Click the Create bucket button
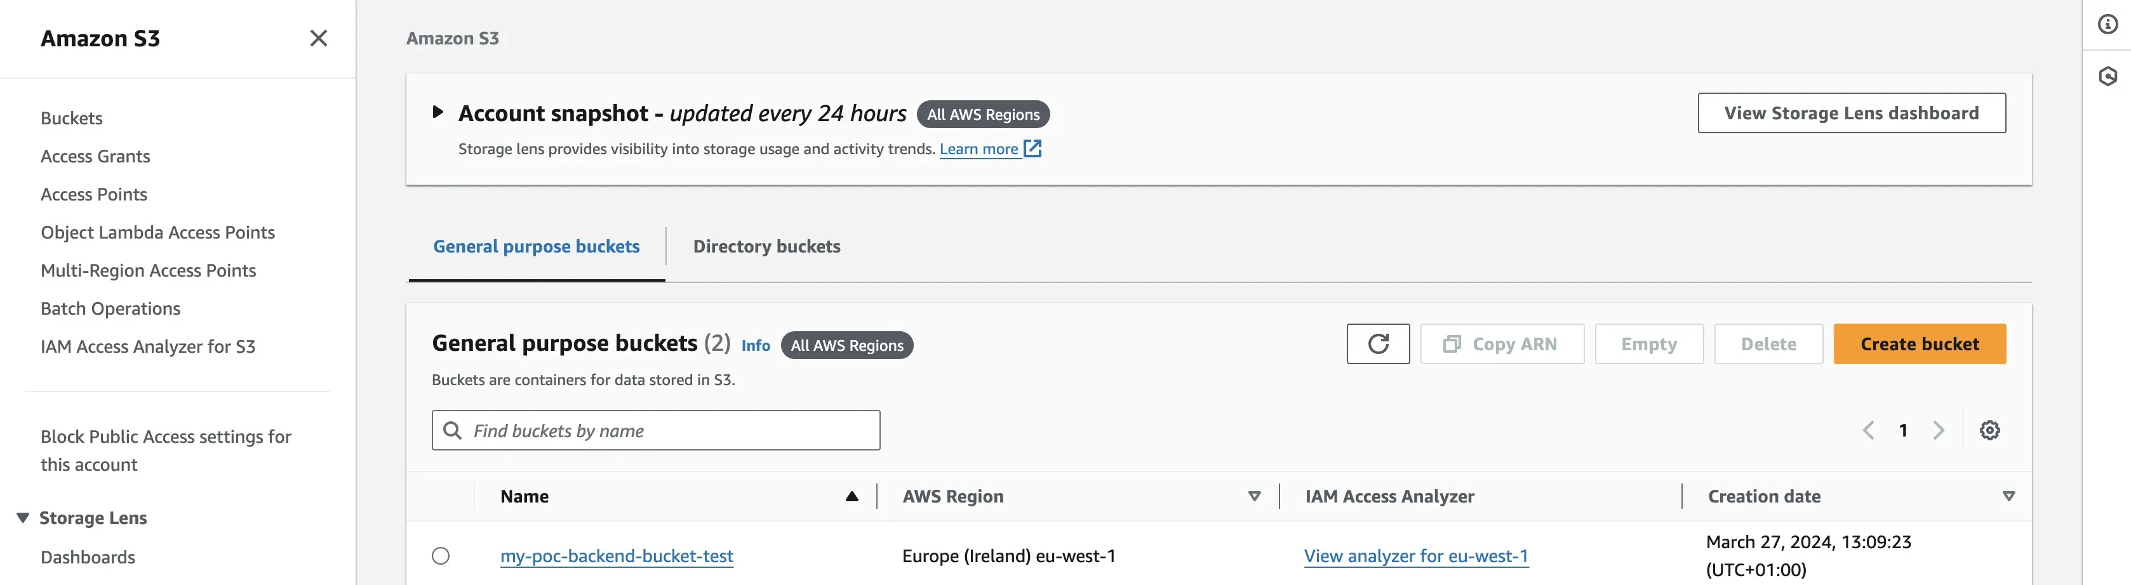This screenshot has width=2131, height=585. 1919,344
